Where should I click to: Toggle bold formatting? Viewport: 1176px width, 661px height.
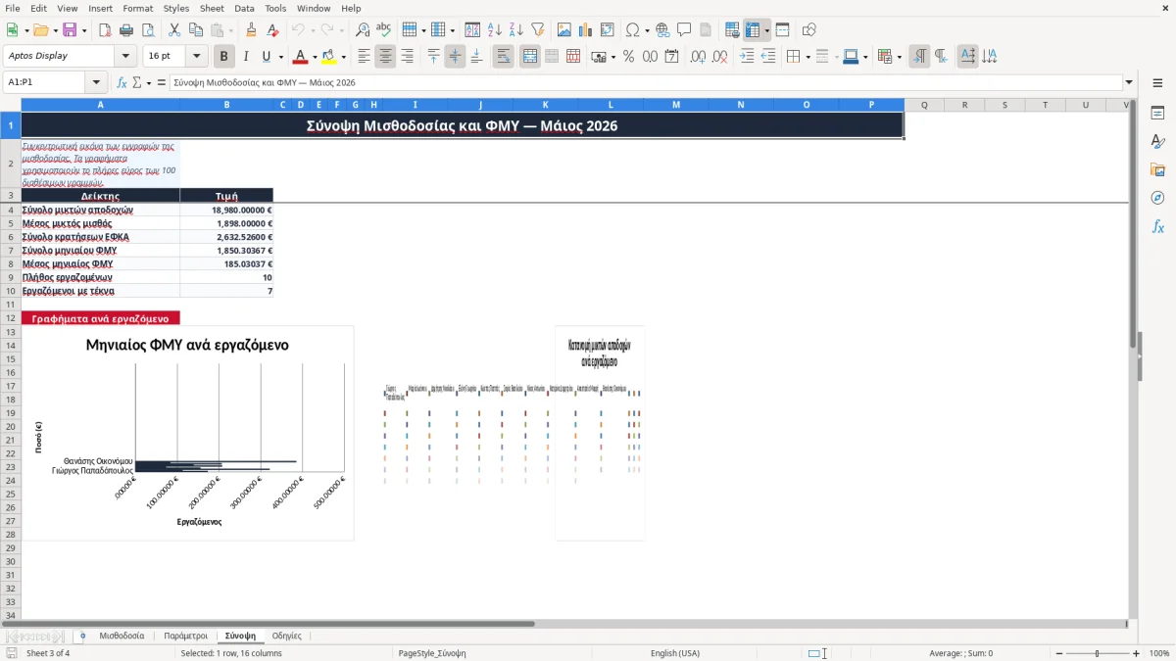(x=224, y=57)
